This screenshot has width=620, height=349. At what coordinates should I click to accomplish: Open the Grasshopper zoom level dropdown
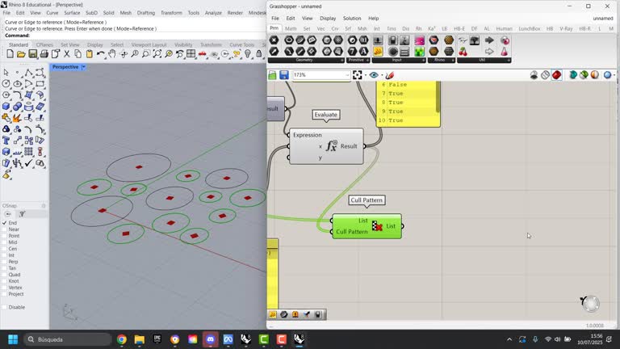(x=347, y=75)
